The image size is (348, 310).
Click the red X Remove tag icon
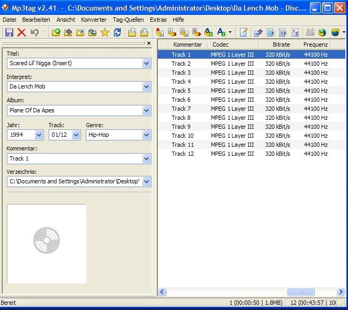[x=22, y=33]
